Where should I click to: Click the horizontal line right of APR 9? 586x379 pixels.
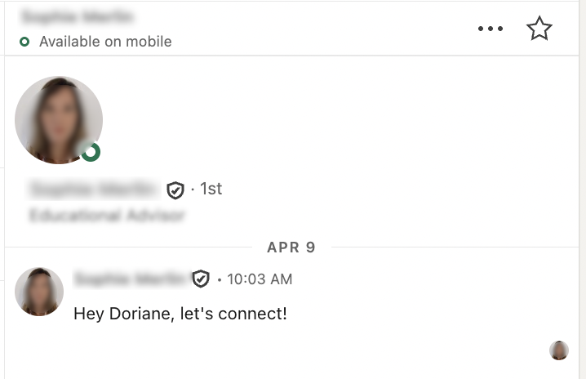(x=449, y=247)
